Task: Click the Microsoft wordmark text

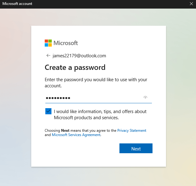Action: (66, 43)
